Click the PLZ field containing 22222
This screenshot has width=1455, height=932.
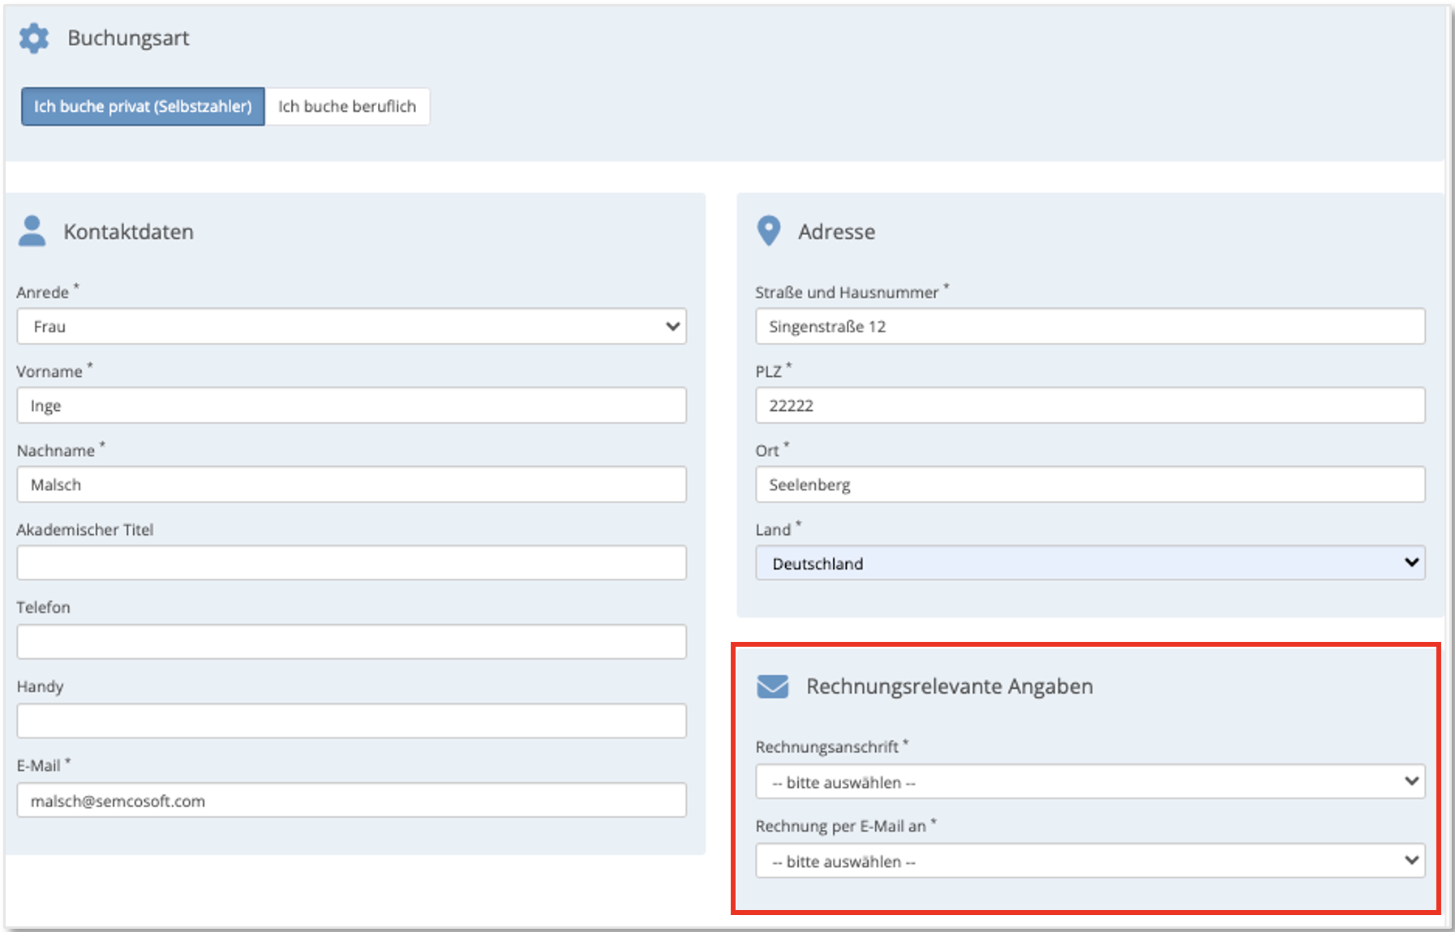coord(1089,405)
